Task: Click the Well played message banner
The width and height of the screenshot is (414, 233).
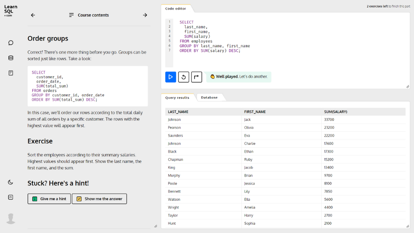Action: pyautogui.click(x=239, y=77)
